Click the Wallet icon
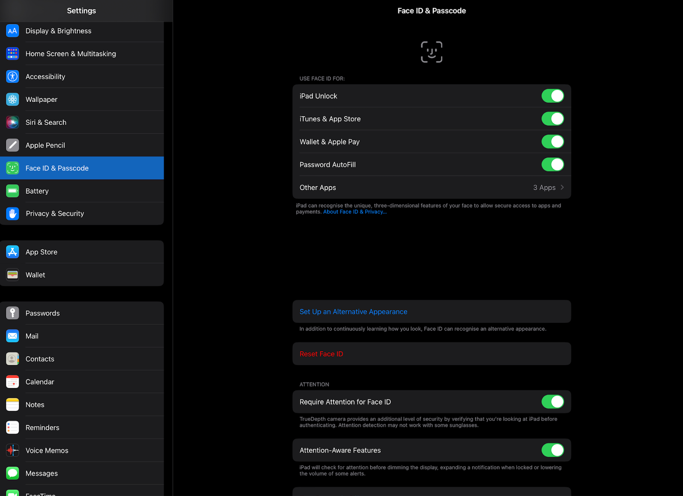683x496 pixels. [12, 275]
